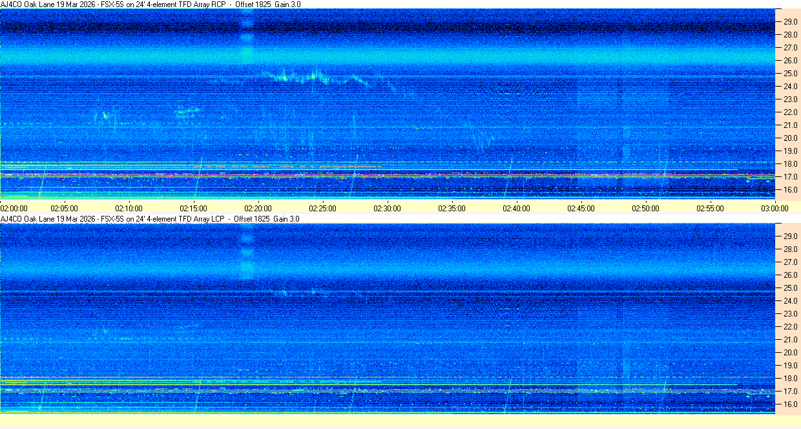Click the 24.0 frequency label in RCP panel
This screenshot has height=429, width=801.
[x=790, y=87]
